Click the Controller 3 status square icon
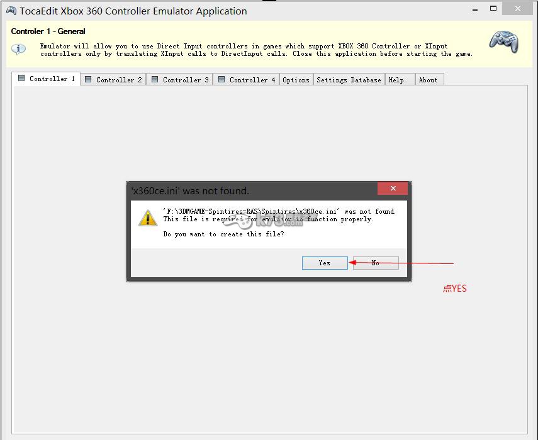This screenshot has height=440, width=538. point(155,80)
